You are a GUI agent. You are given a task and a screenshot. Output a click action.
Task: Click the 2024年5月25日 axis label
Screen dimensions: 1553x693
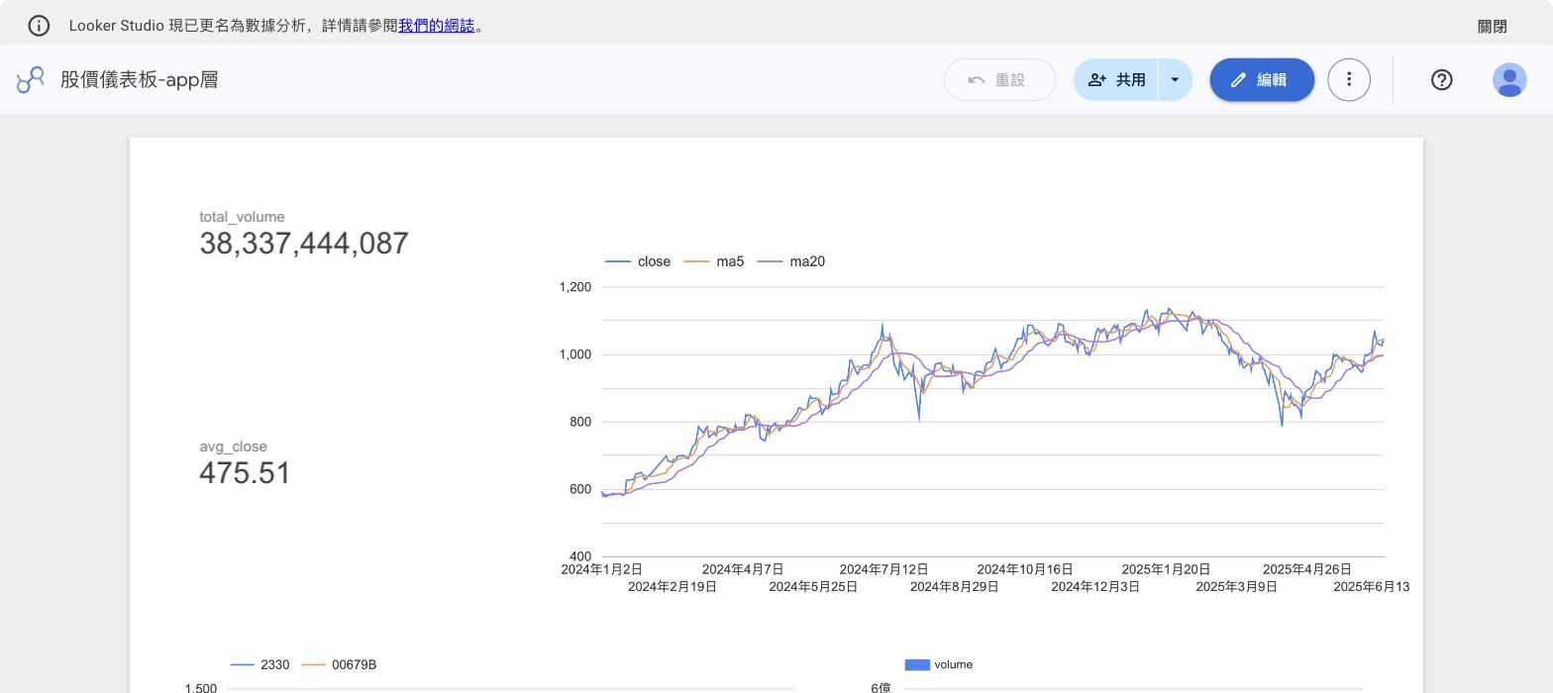813,587
